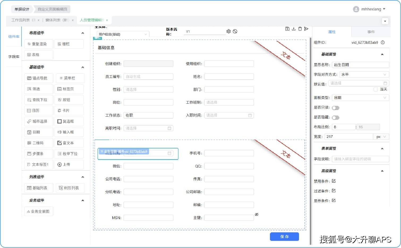
Task: Click the 保存 button
Action: [284, 237]
